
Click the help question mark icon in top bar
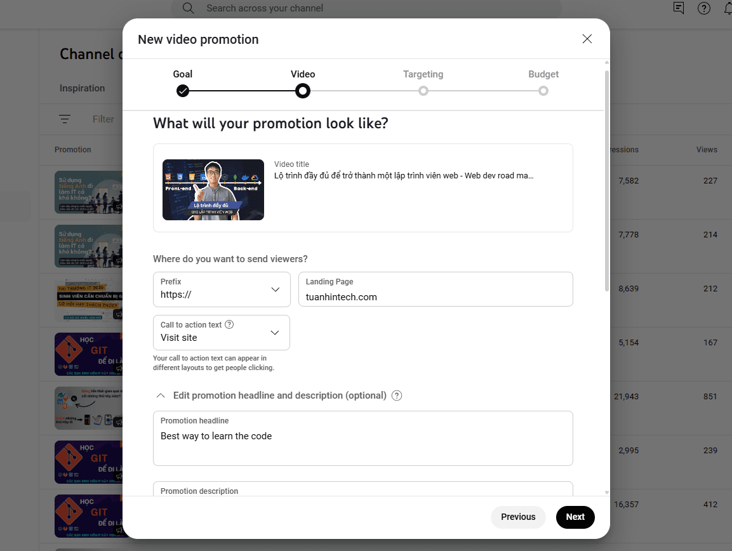703,8
